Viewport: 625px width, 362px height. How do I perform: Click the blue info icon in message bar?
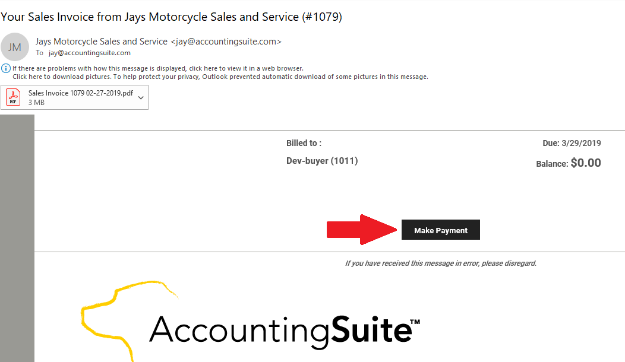tap(6, 68)
